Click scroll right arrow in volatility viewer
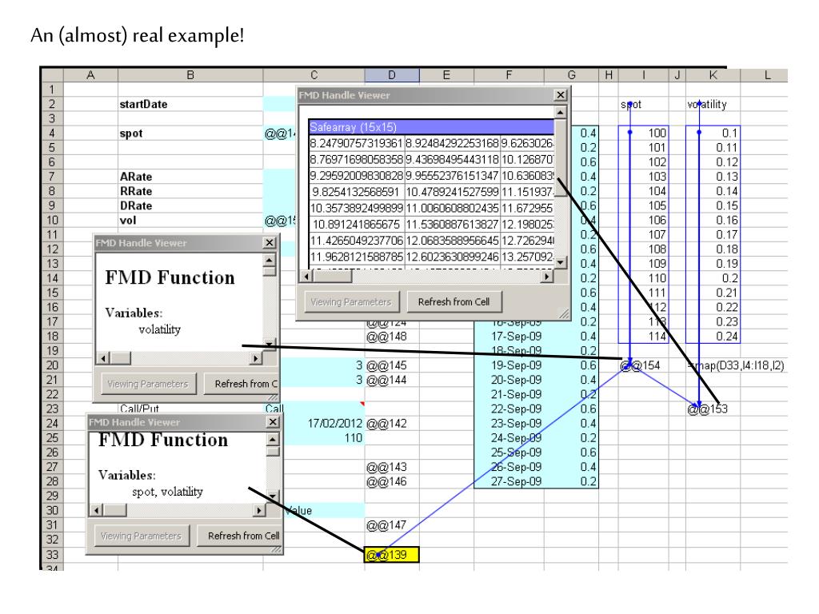819x614 pixels. (255, 358)
